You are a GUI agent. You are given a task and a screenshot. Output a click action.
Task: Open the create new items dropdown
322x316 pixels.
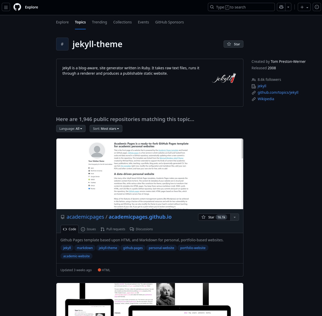(304, 7)
